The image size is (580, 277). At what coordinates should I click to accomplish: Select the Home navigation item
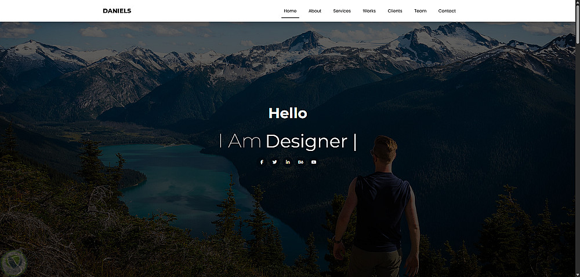[290, 10]
